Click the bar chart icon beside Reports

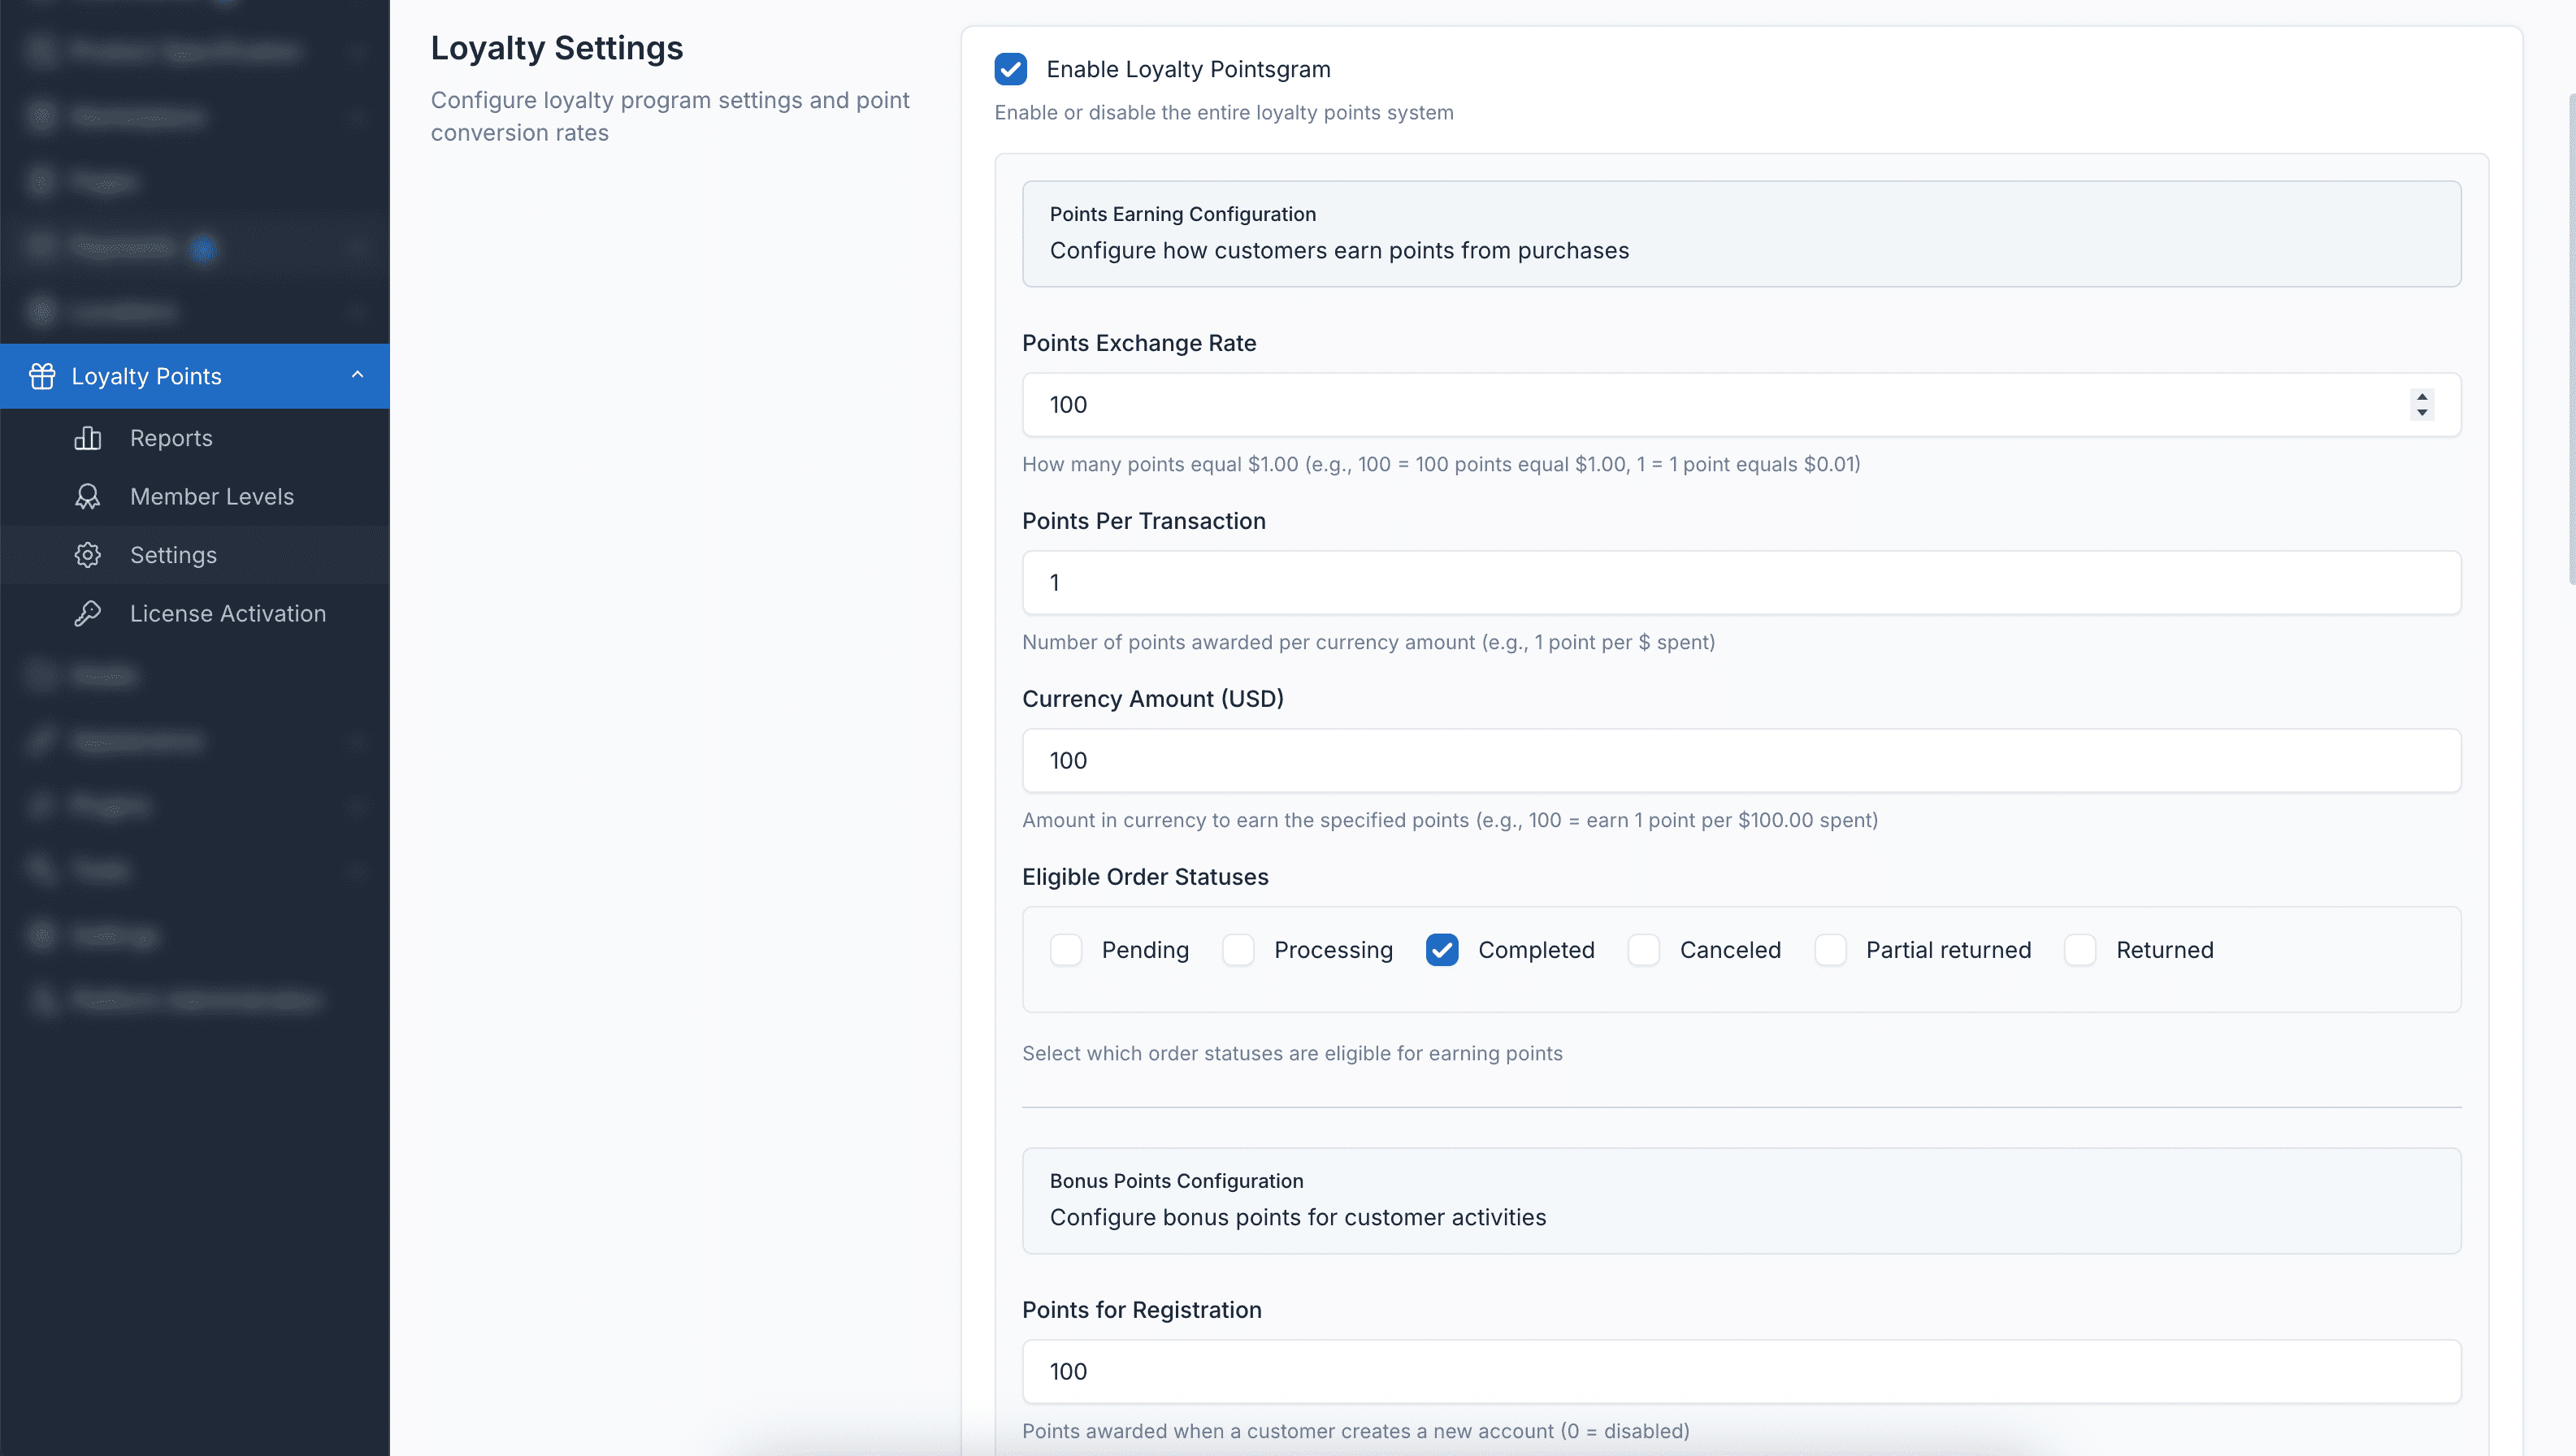pyautogui.click(x=88, y=438)
